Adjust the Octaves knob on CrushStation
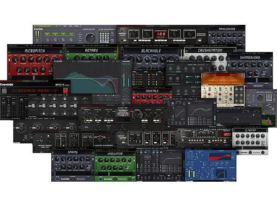277x207 pixels. (221, 58)
